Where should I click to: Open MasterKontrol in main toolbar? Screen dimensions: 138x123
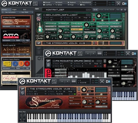pyautogui.click(x=85, y=2)
